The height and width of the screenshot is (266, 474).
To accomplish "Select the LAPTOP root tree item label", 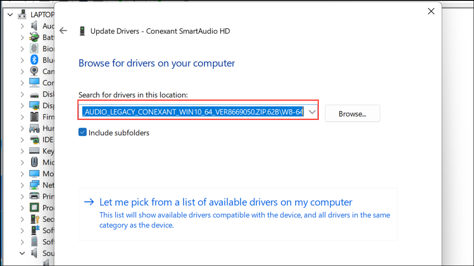I will tap(42, 14).
